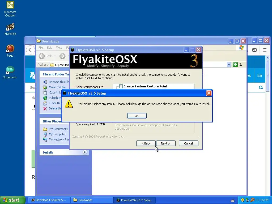Open Microsoft Outlook desktop icon
This screenshot has height=204, width=272.
[x=10, y=9]
